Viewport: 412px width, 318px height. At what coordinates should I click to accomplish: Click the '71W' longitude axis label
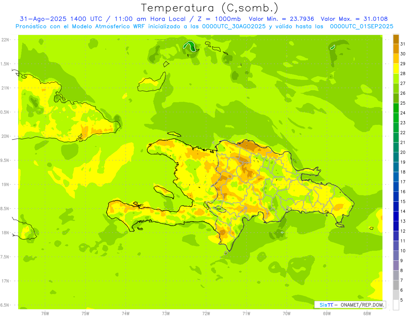click(246, 314)
